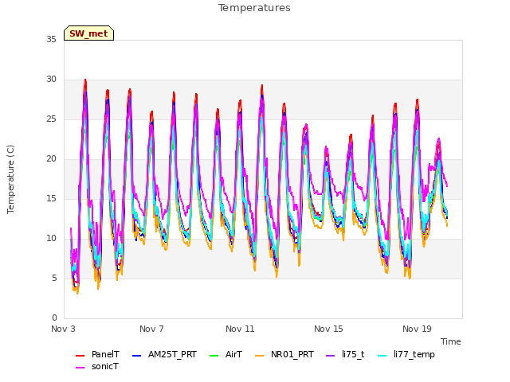Click the 10 y-axis tick label
This screenshot has width=510, height=382.
point(51,239)
